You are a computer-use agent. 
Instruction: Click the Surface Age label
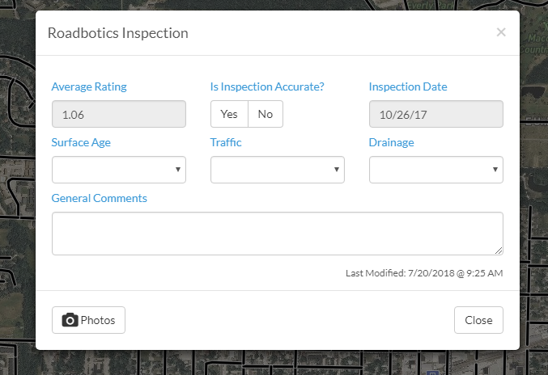pos(81,142)
